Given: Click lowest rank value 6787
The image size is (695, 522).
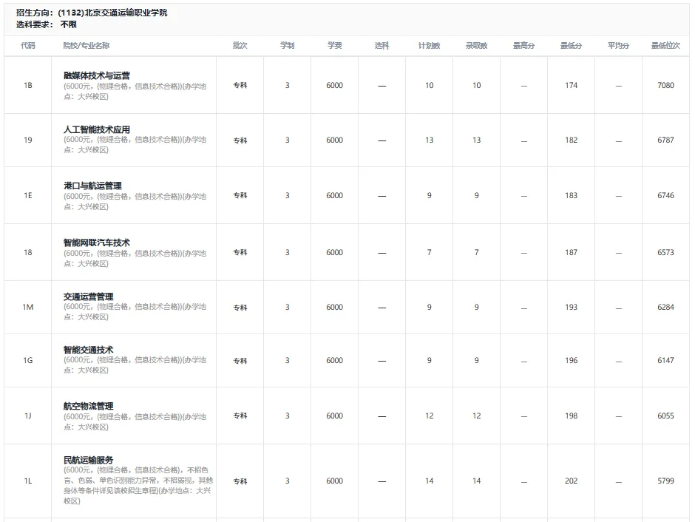Looking at the screenshot, I should (x=665, y=140).
